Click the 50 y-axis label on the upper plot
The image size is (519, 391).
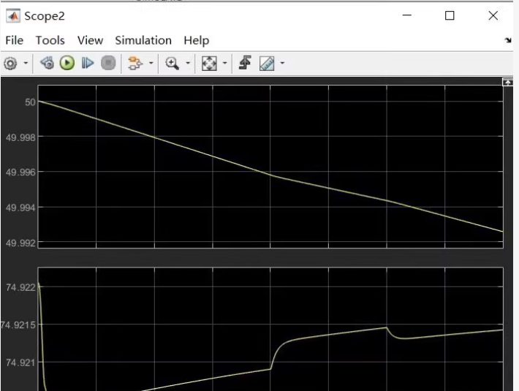coord(30,102)
